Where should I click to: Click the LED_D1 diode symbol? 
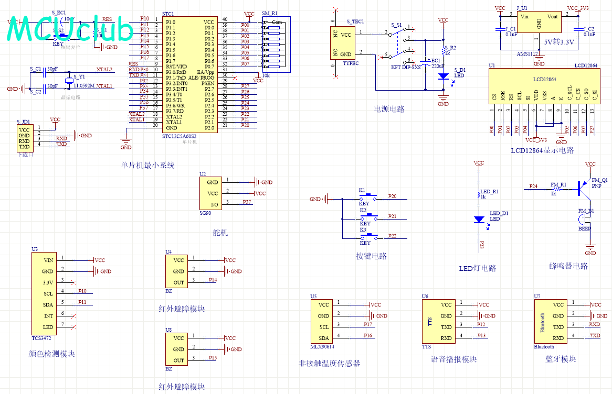coord(479,220)
